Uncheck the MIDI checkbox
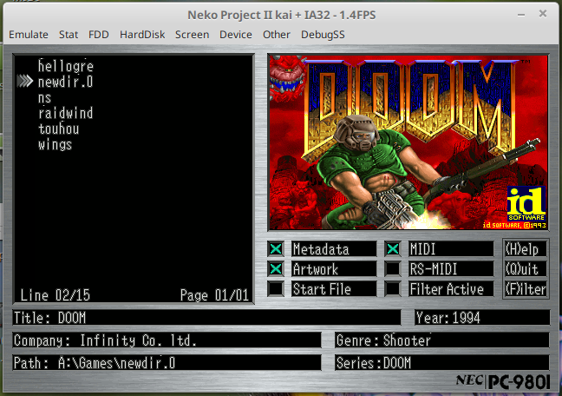The image size is (562, 396). point(393,248)
